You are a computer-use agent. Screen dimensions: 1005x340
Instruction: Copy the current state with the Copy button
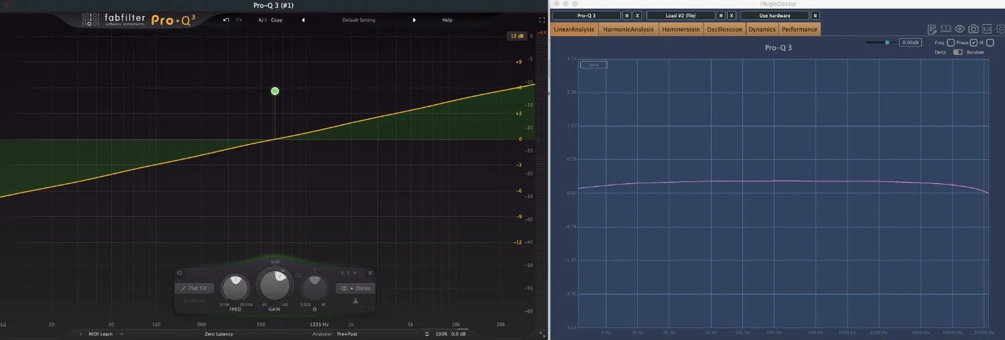click(x=277, y=20)
